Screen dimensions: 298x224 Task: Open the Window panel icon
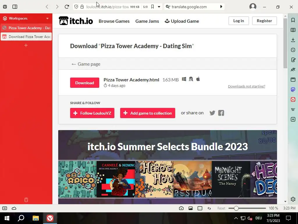(x=293, y=80)
